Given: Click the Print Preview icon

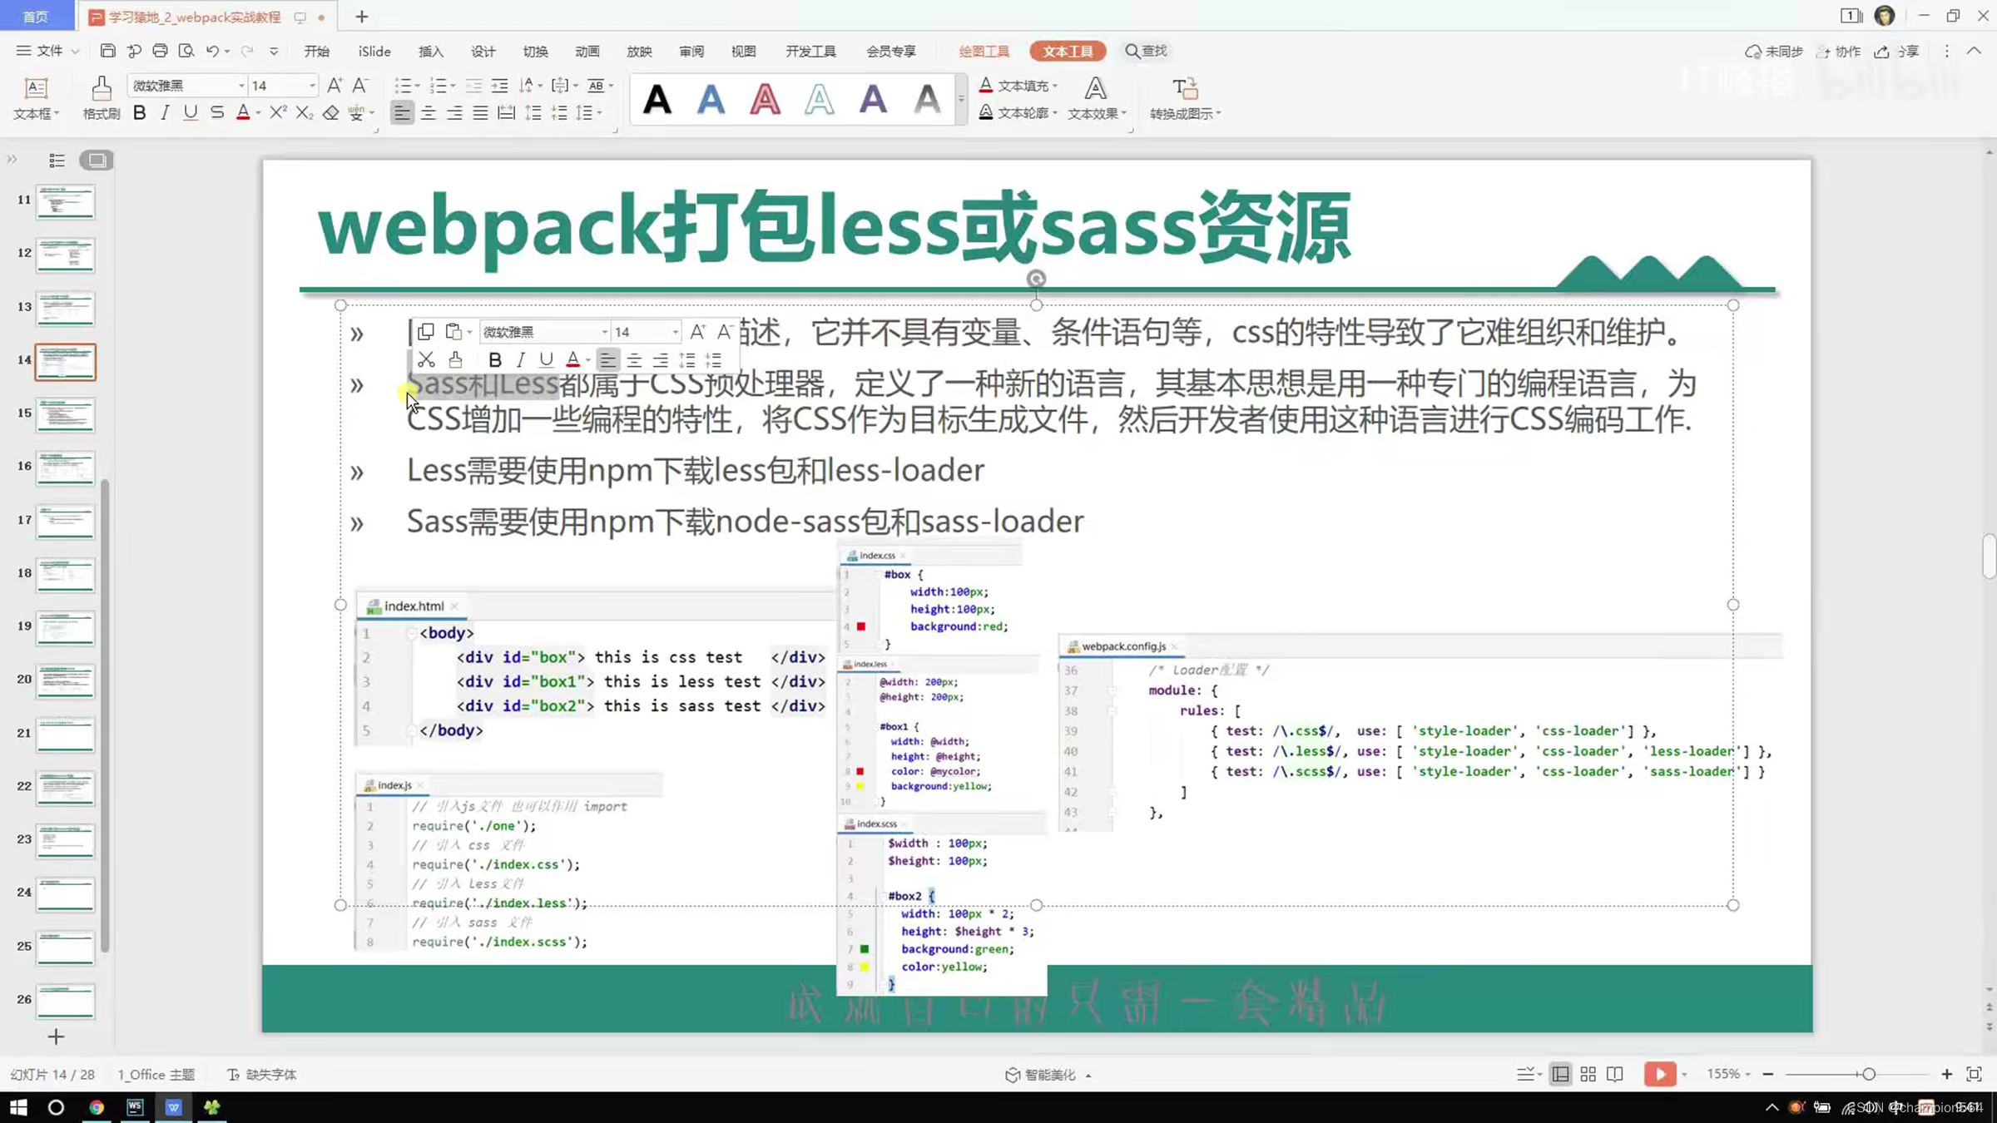Looking at the screenshot, I should tap(186, 51).
